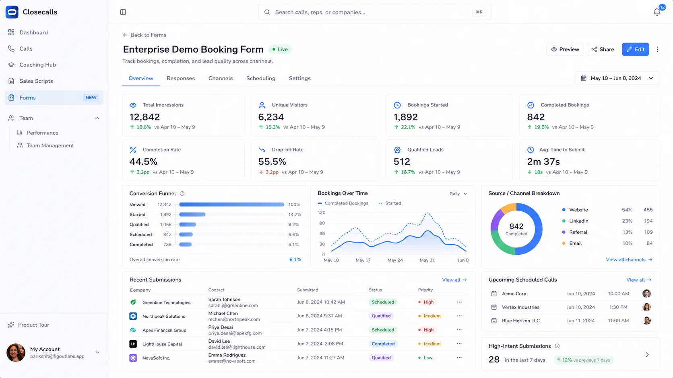673x378 pixels.
Task: Click the Referral purple legend dot
Action: (x=564, y=232)
